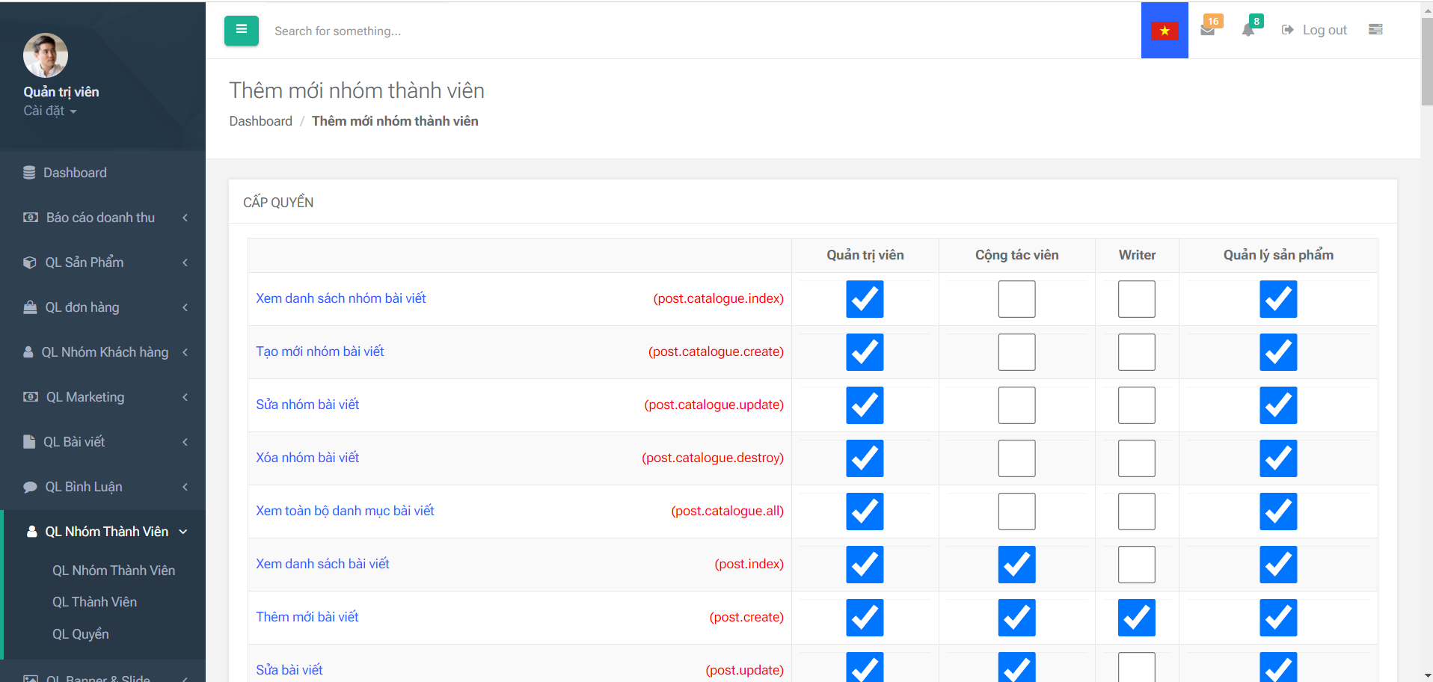This screenshot has width=1433, height=682.
Task: Click the Dashboard stack icon in sidebar
Action: pos(29,173)
